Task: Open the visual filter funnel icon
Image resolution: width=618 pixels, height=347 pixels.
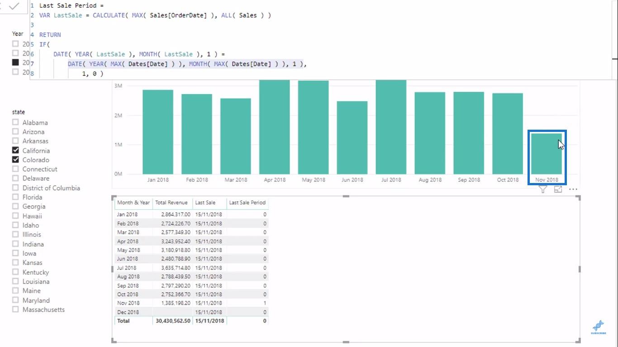Action: [543, 189]
